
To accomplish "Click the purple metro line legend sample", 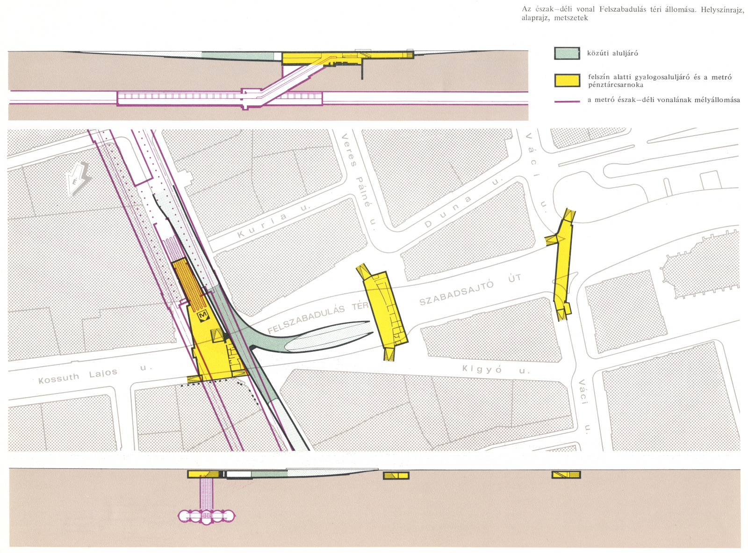I will click(567, 101).
